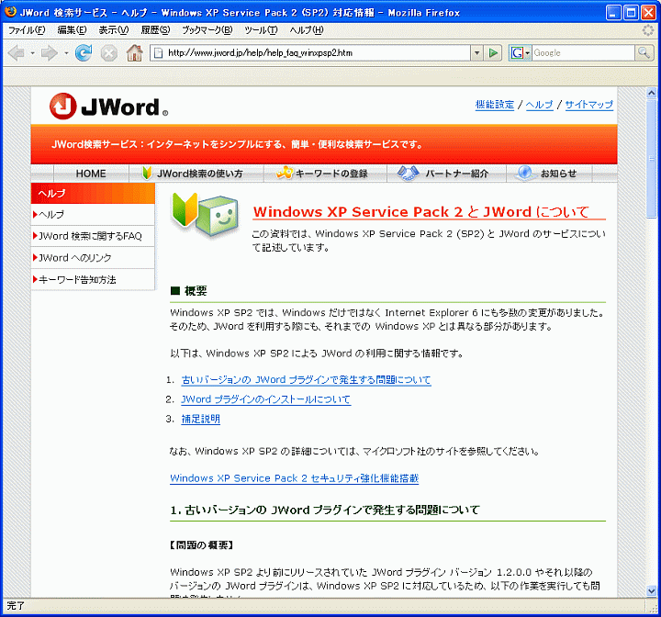661x617 pixels.
Task: Select the キーワードの登録 navigation tab
Action: point(322,174)
